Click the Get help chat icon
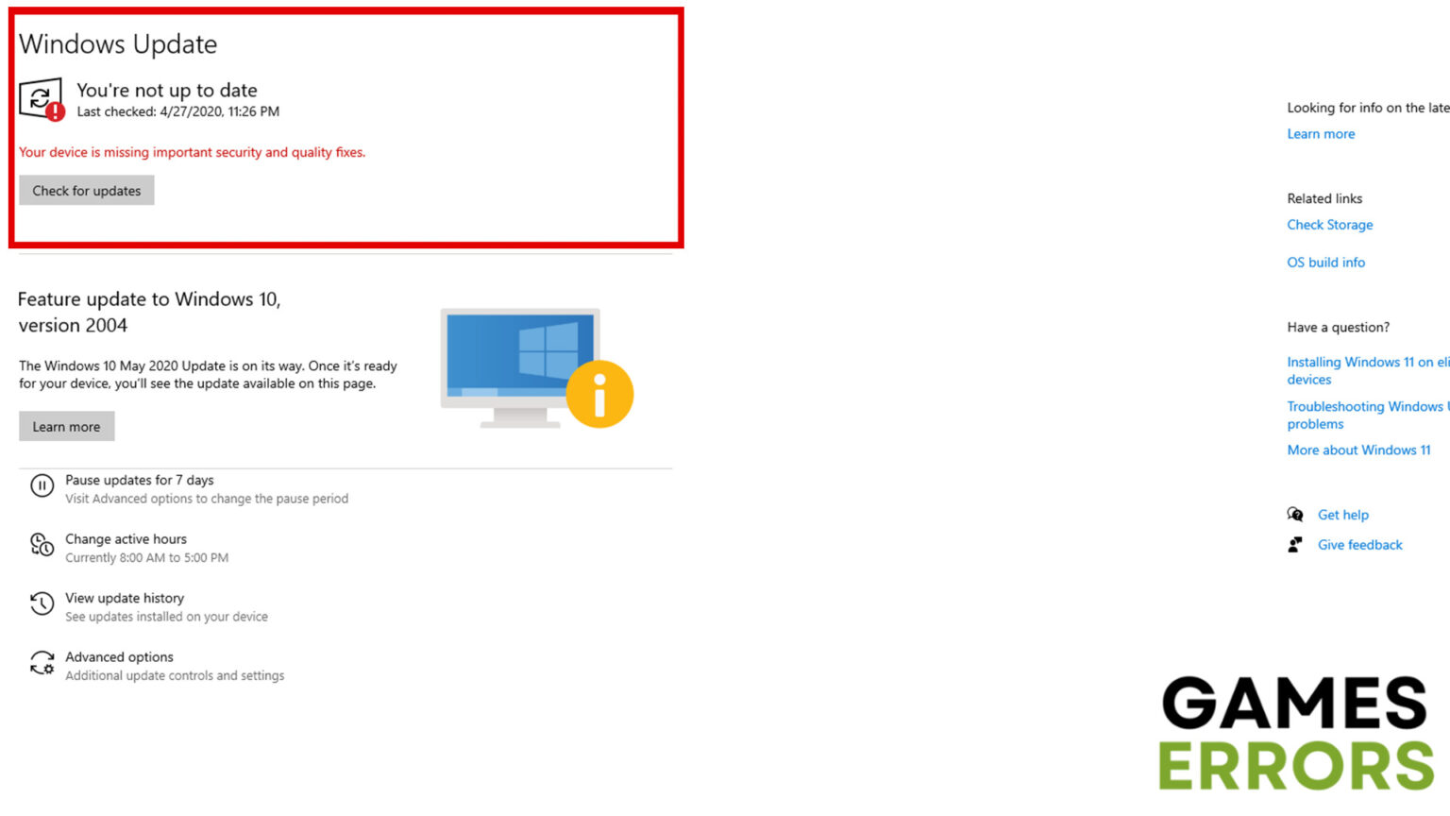The height and width of the screenshot is (816, 1450). tap(1295, 515)
